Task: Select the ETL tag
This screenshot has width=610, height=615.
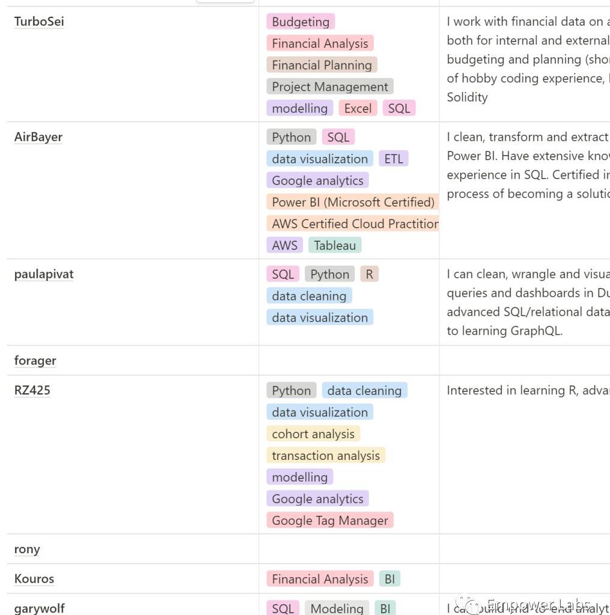Action: (x=394, y=159)
